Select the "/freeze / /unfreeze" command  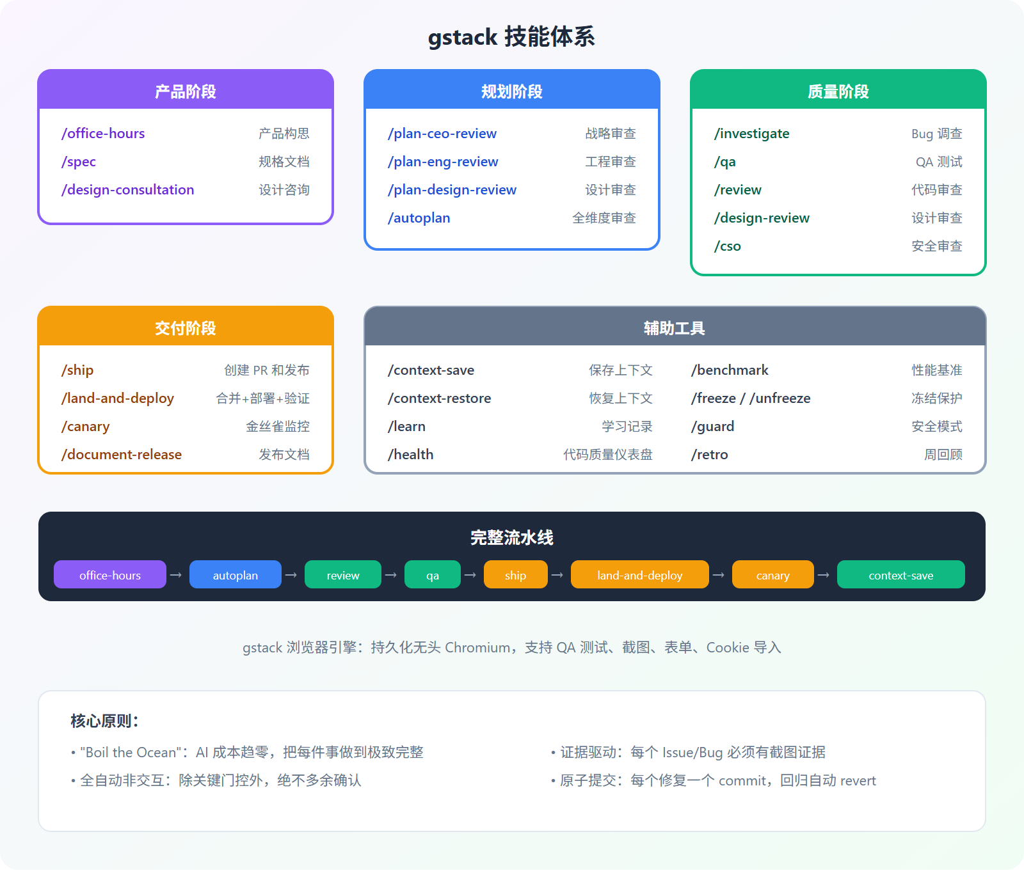click(751, 398)
